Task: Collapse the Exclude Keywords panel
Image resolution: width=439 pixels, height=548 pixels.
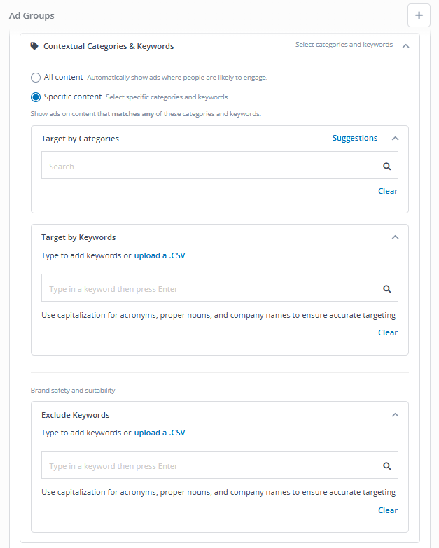Action: (396, 415)
